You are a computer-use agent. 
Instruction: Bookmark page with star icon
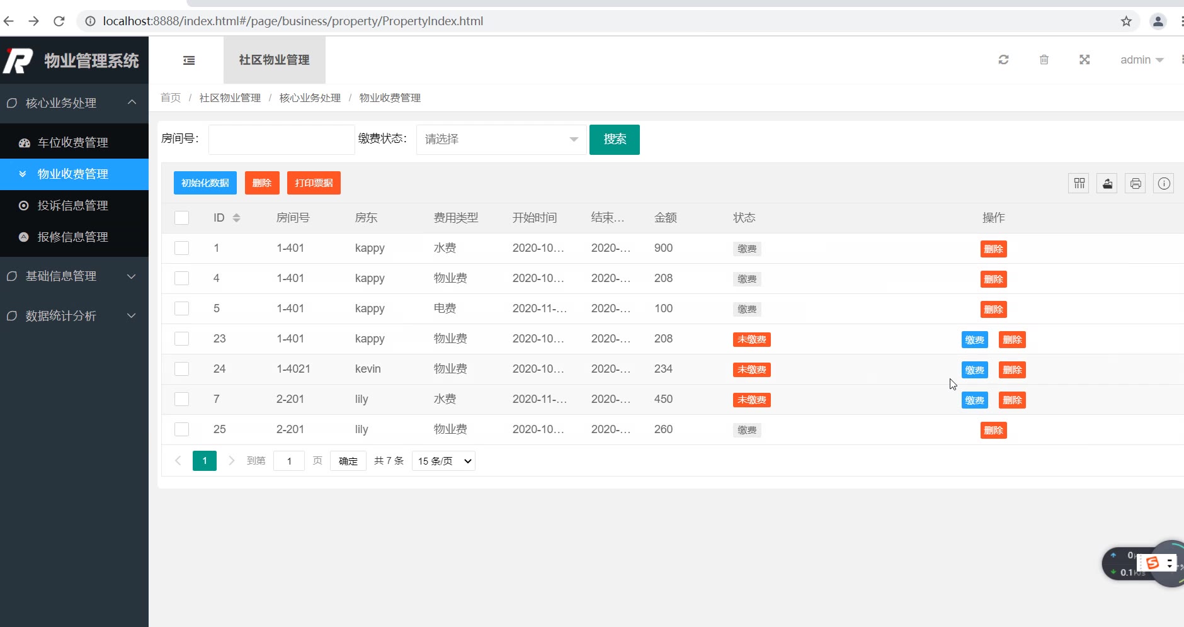[x=1126, y=21]
